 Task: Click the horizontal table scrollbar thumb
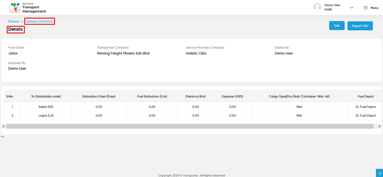tap(190, 126)
